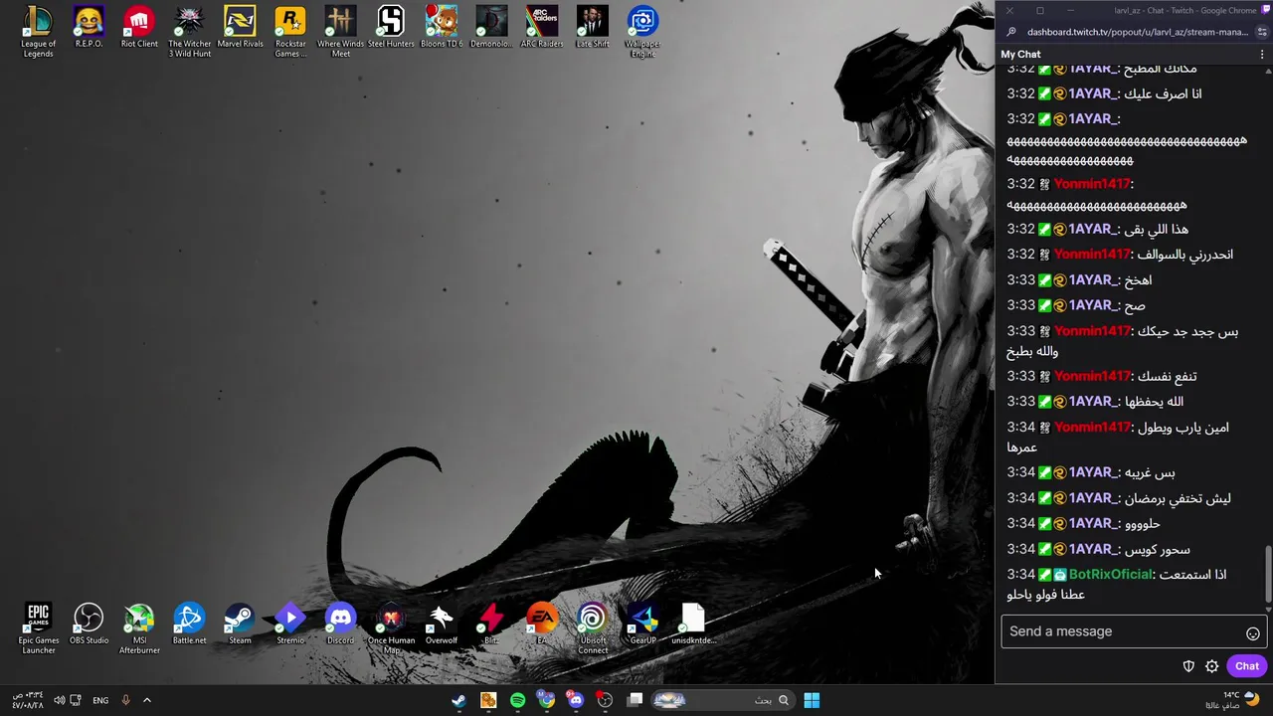Viewport: 1273px width, 716px height.
Task: Open Wallpaper Engine desktop icon
Action: pos(642,31)
